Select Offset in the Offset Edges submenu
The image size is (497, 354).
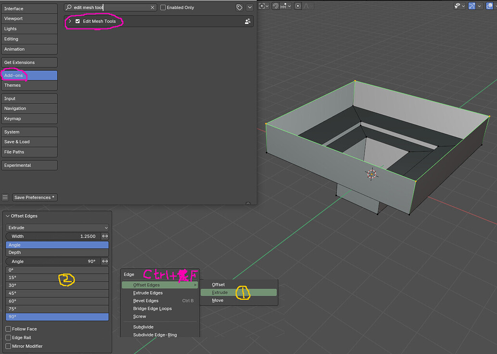pyautogui.click(x=239, y=285)
